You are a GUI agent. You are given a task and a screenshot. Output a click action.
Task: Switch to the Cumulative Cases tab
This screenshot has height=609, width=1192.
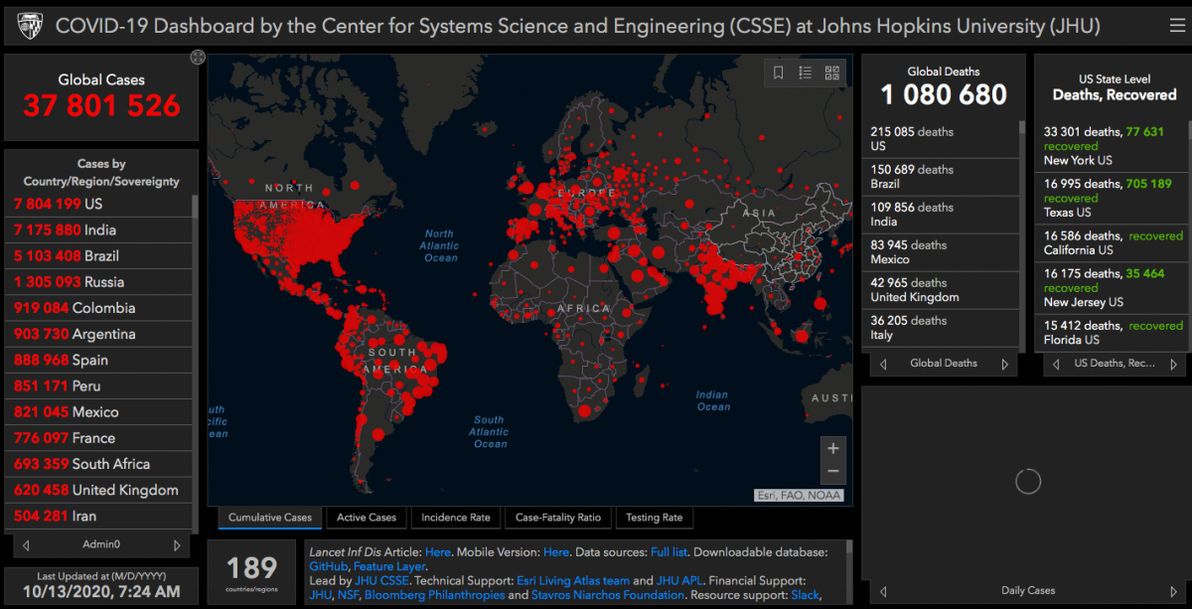point(270,518)
